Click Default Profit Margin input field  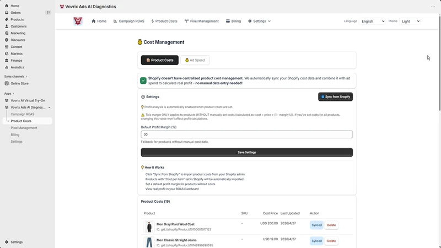point(246,134)
